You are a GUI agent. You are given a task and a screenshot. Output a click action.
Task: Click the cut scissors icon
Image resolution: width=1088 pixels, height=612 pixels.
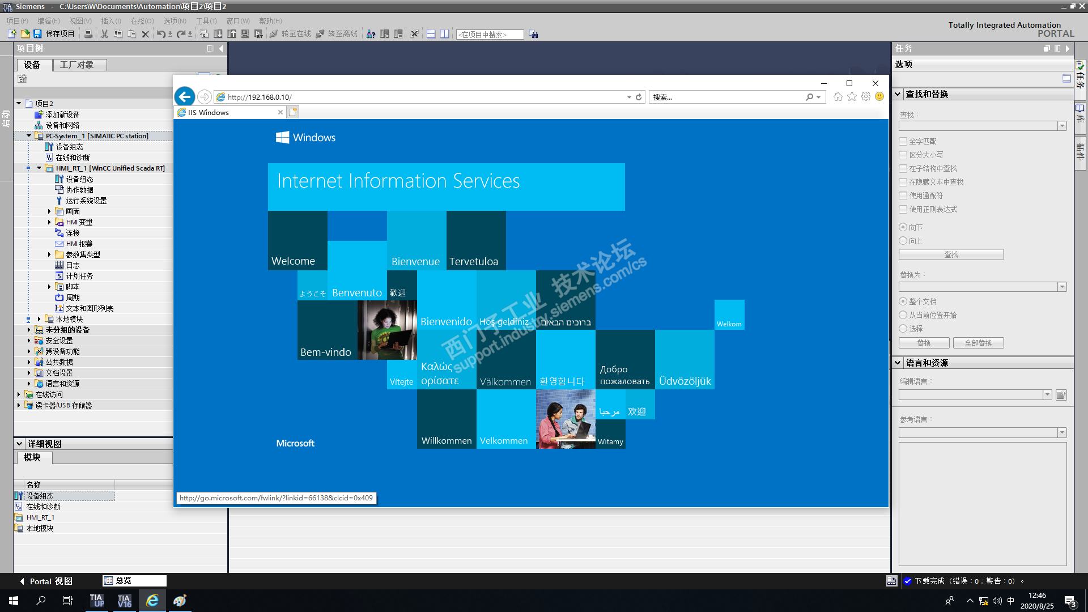point(104,34)
